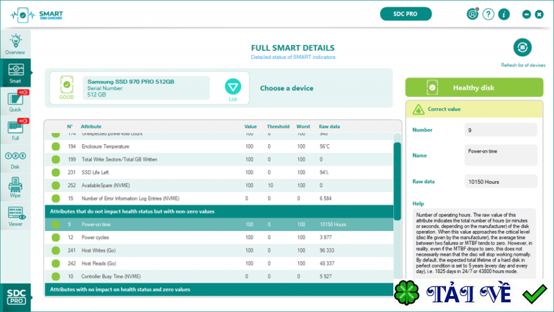Click the zero values section header
This screenshot has height=312, width=554.
tap(219, 289)
